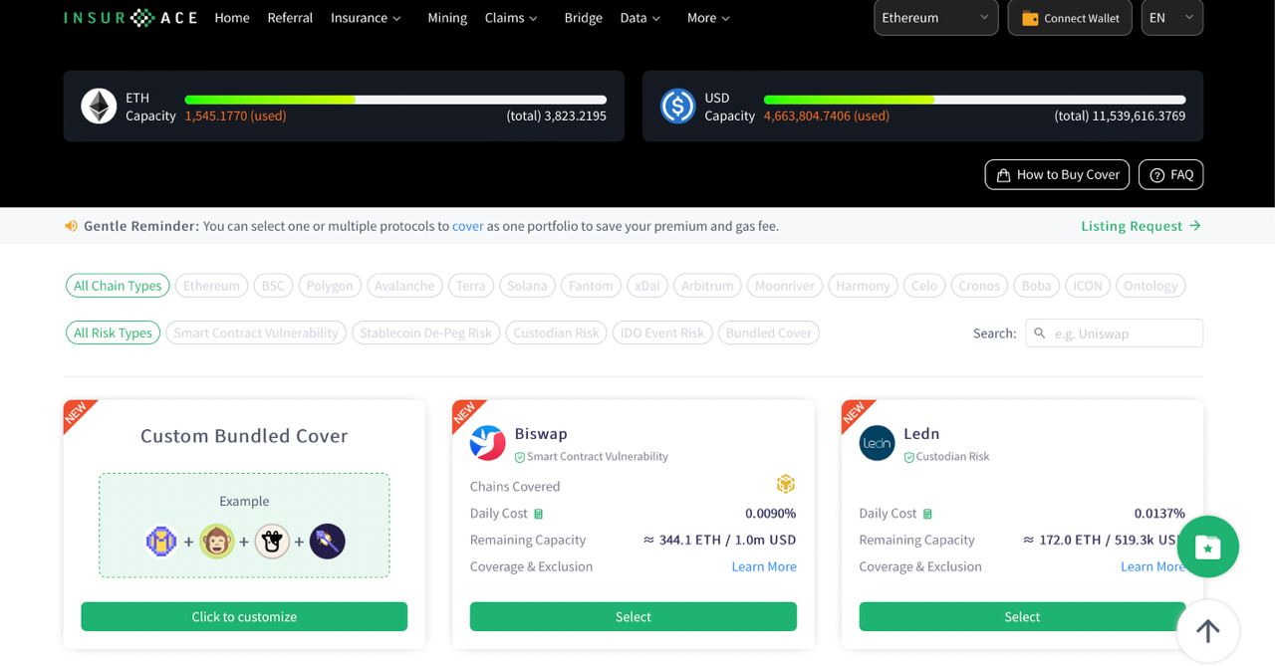Filter by Solana chain
Screen dimensions: 1275x666
[x=527, y=286]
